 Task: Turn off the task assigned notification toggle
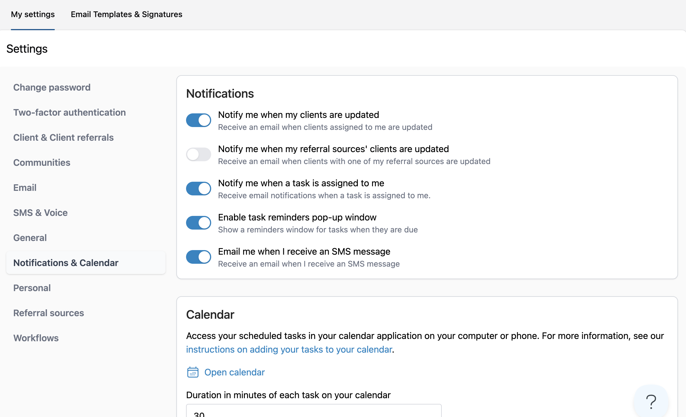[x=199, y=189]
